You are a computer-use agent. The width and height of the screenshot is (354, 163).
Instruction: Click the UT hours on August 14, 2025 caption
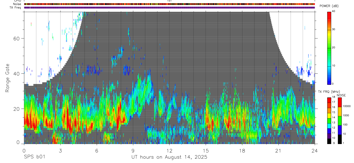tap(170, 157)
